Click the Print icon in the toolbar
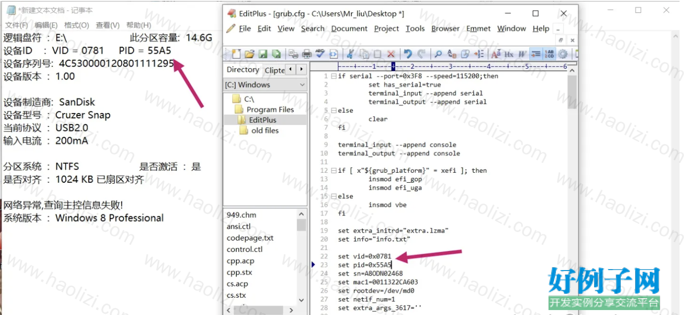Viewport: 684px width, 315px height. 307,54
